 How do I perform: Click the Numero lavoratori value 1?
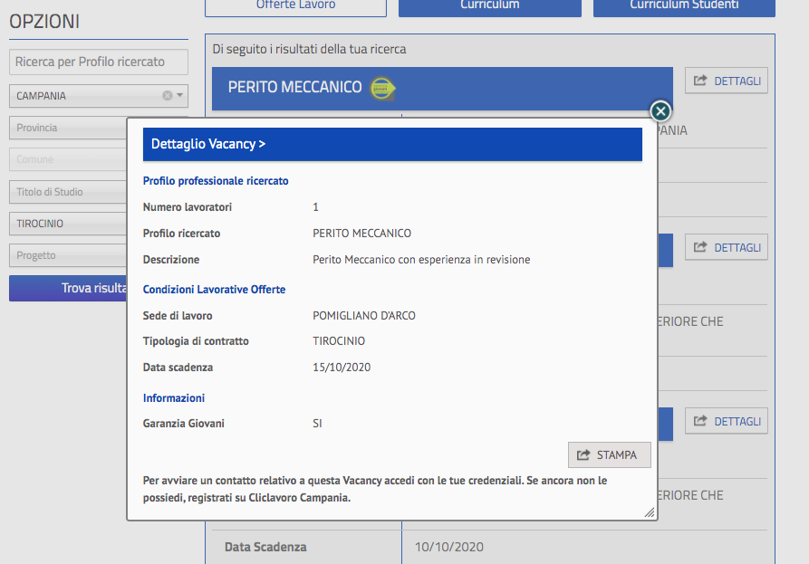click(x=316, y=207)
